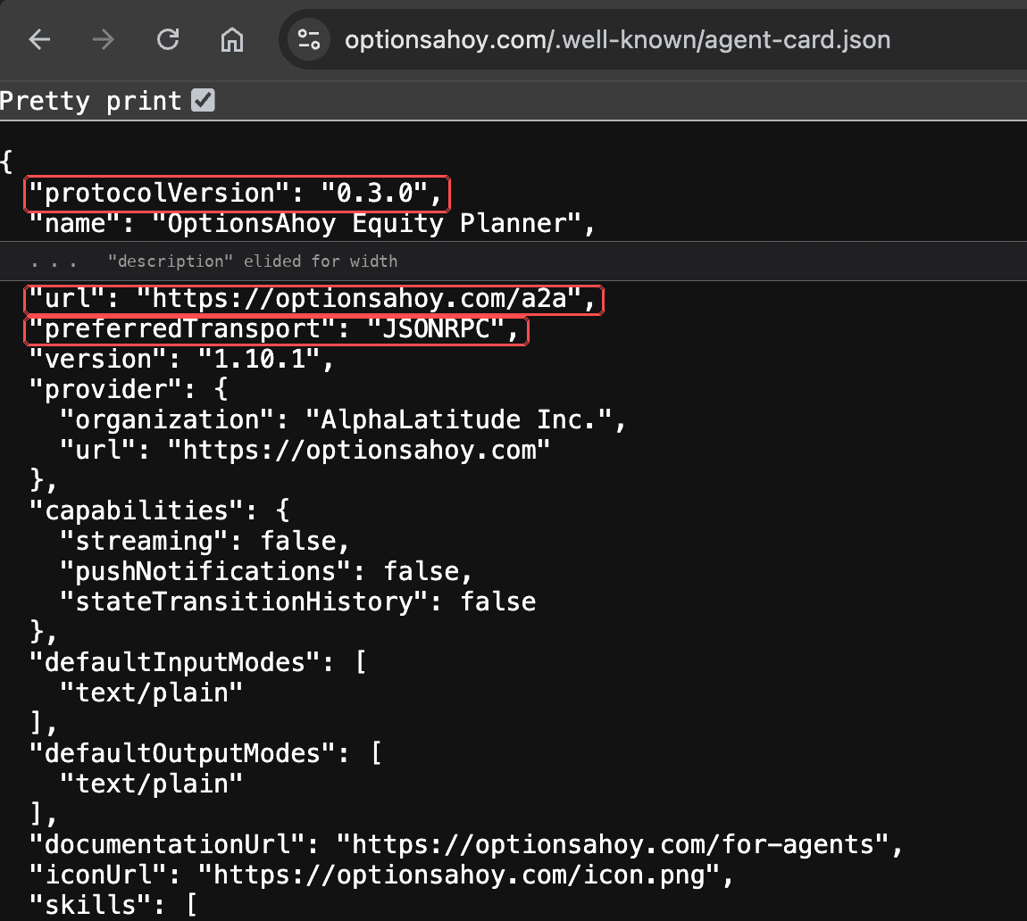Click the "Pretty print" label text

[90, 101]
